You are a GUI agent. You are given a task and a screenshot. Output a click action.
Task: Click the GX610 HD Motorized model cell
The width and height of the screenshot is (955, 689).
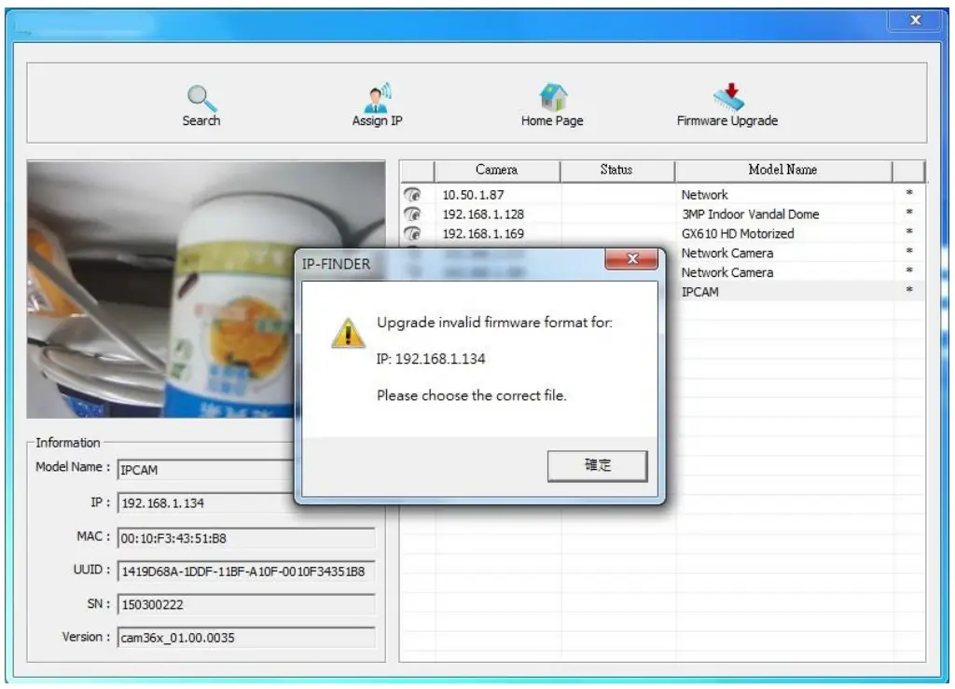tap(738, 234)
